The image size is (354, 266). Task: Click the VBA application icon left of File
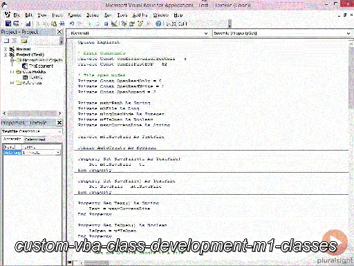pyautogui.click(x=8, y=15)
